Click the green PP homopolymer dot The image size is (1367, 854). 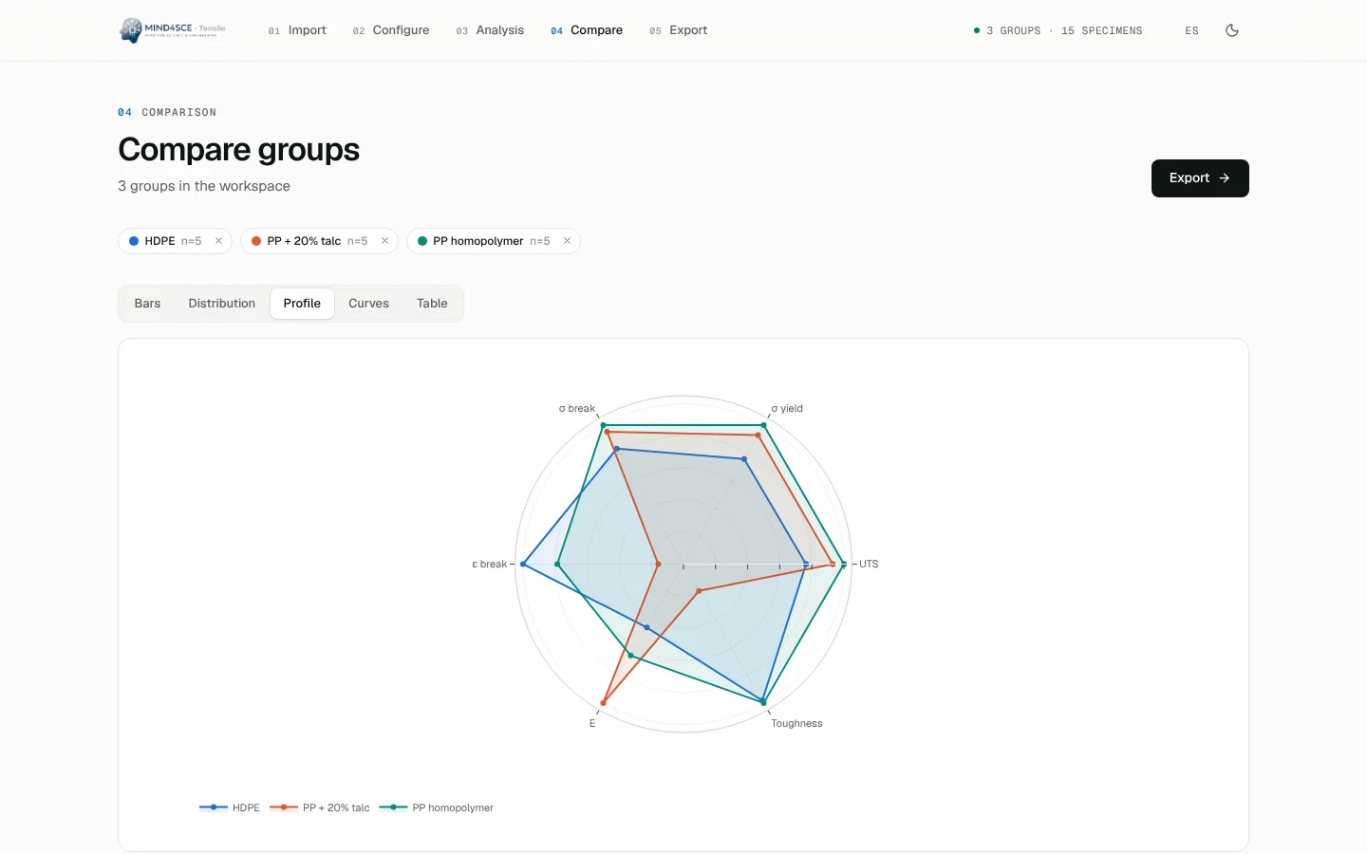click(422, 241)
